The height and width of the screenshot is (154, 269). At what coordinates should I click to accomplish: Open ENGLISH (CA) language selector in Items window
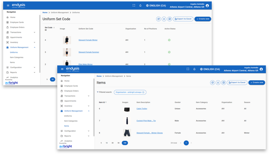pos(210,69)
